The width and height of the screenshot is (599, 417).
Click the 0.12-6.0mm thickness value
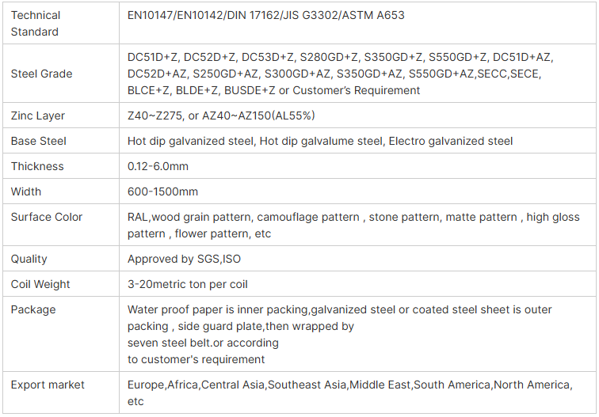tap(158, 166)
